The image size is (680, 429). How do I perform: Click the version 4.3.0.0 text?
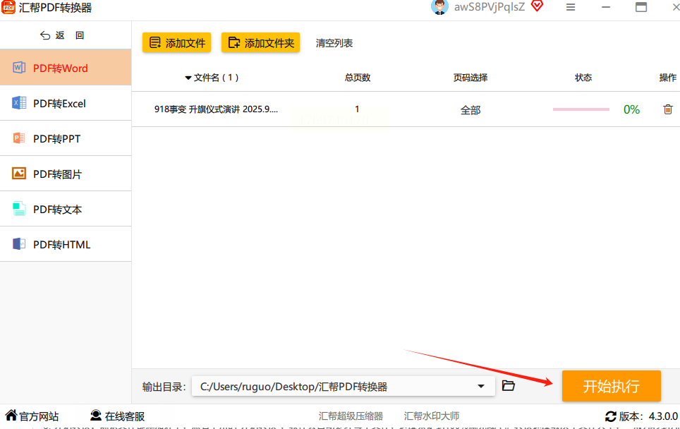(x=663, y=416)
